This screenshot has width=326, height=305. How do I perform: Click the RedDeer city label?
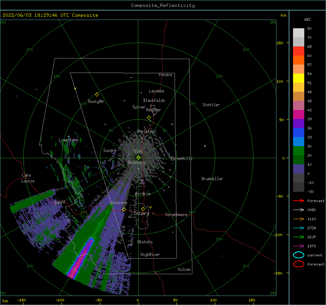point(154,110)
